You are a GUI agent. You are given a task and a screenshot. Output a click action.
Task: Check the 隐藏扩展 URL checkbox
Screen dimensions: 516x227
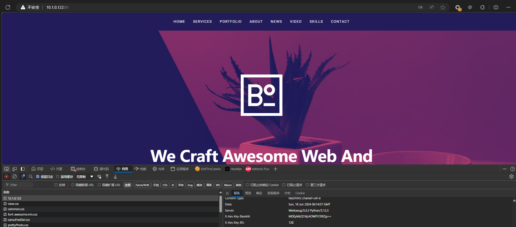(99, 185)
